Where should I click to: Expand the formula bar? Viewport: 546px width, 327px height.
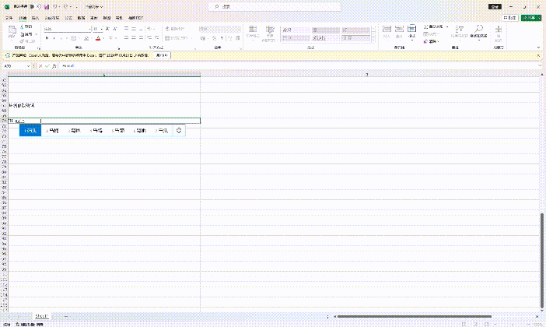point(540,66)
